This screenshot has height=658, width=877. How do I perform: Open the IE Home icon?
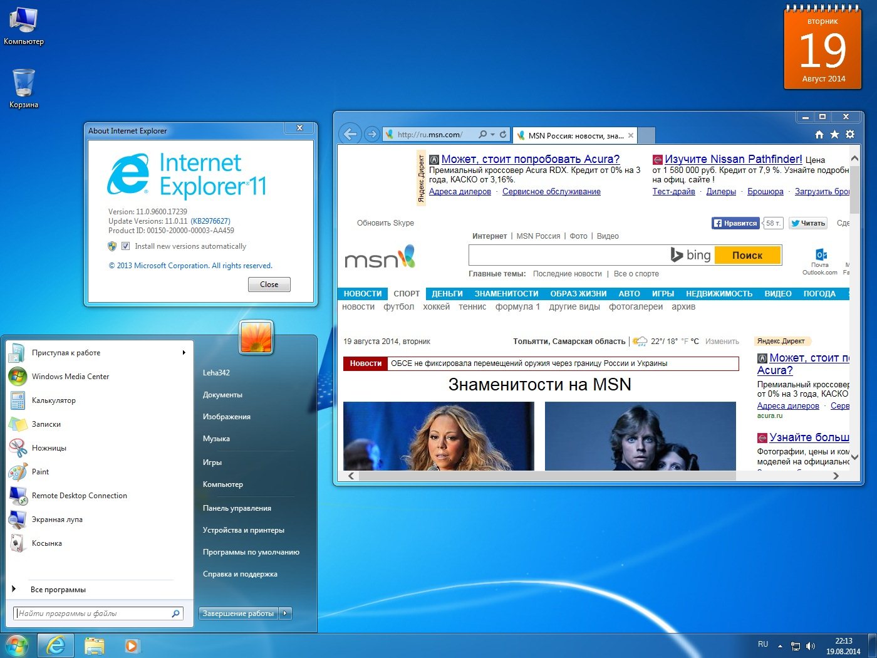(819, 135)
